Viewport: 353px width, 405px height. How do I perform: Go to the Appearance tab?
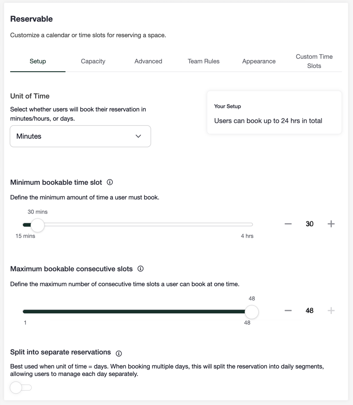pos(259,61)
